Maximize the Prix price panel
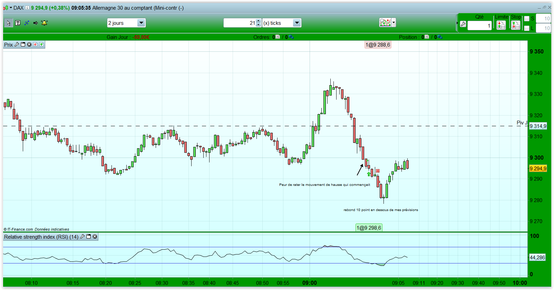 [x=23, y=44]
